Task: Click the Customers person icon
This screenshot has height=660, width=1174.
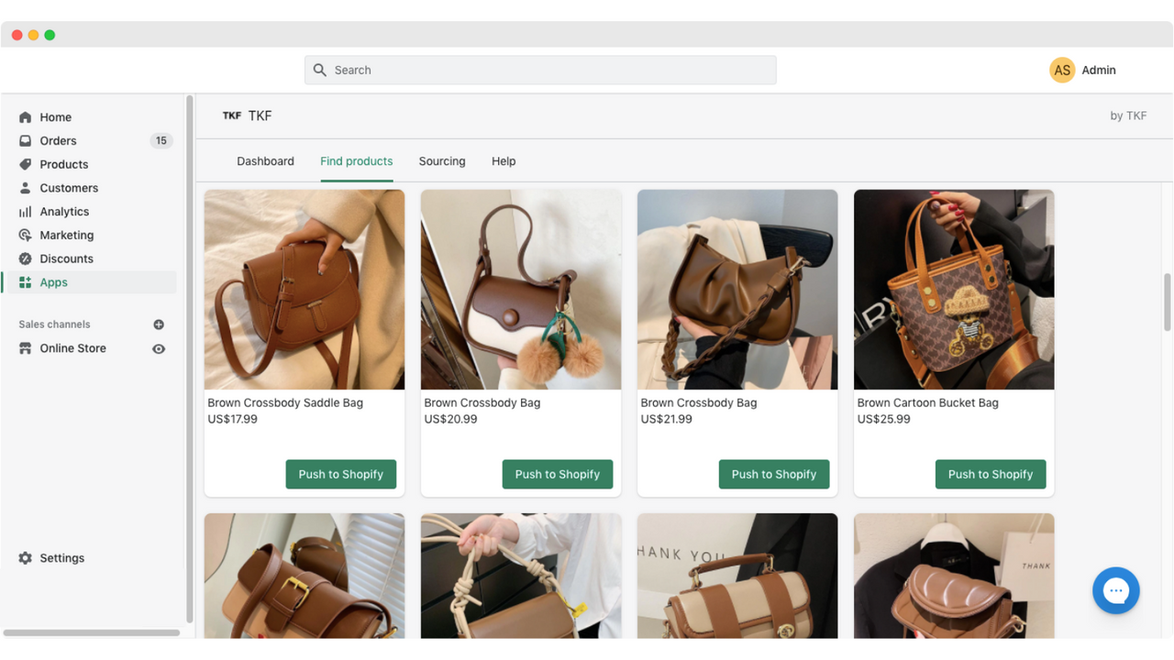Action: click(x=25, y=188)
